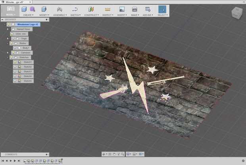Click the Sketch line icon
Image resolution: width=246 pixels, height=165 pixels.
pos(75,10)
